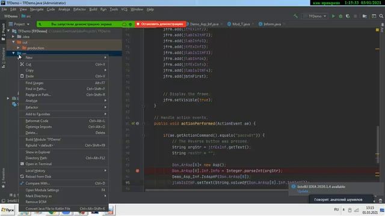
Task: Click the Open in Terminal icon
Action: pos(22,164)
